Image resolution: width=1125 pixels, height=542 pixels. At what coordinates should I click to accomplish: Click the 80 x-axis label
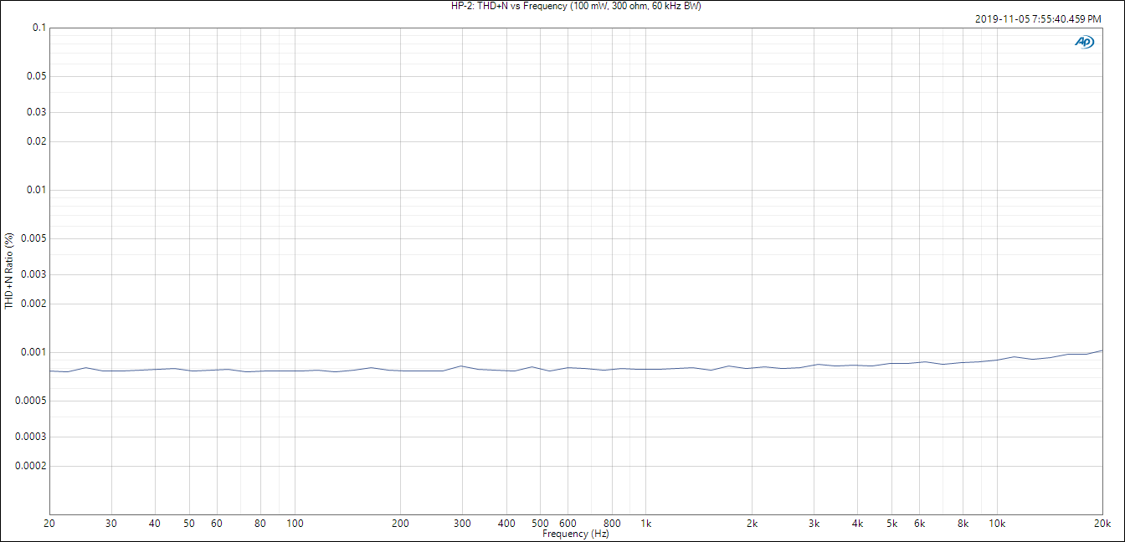(x=260, y=524)
